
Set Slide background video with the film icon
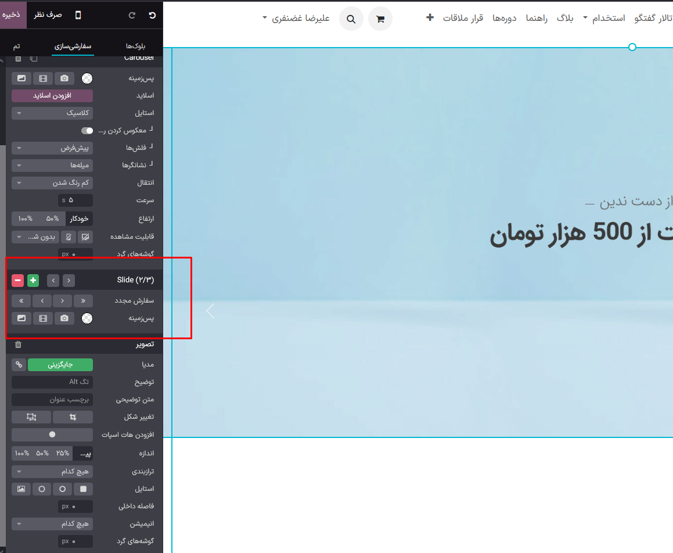coord(43,318)
